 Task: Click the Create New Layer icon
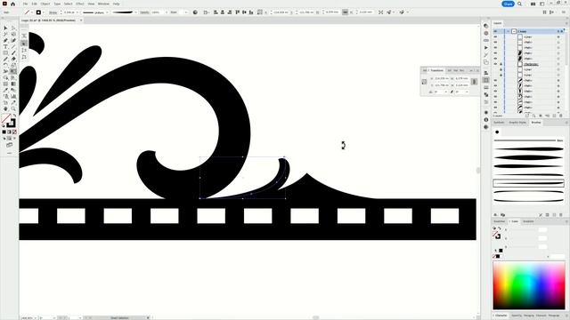[554, 116]
